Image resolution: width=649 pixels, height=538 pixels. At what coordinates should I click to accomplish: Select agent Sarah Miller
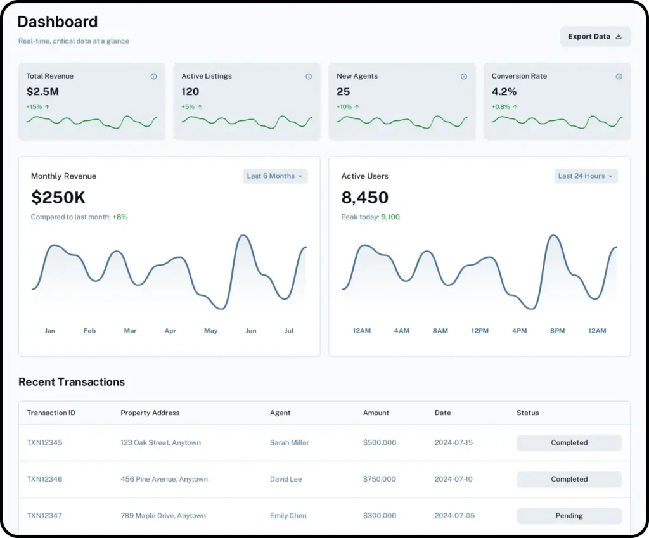[x=290, y=443]
